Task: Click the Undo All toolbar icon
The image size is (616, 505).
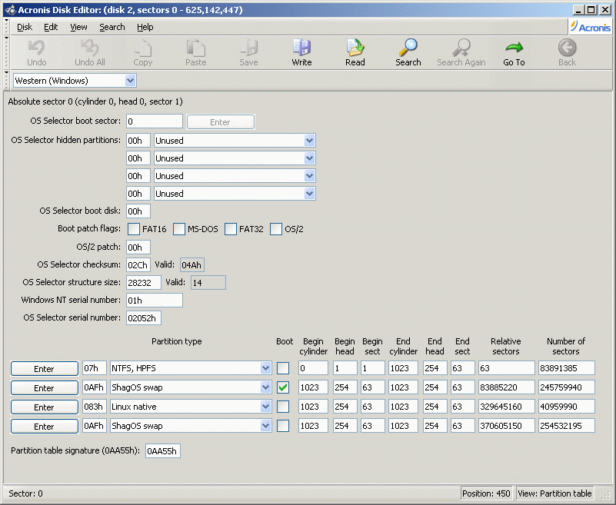Action: [x=89, y=52]
